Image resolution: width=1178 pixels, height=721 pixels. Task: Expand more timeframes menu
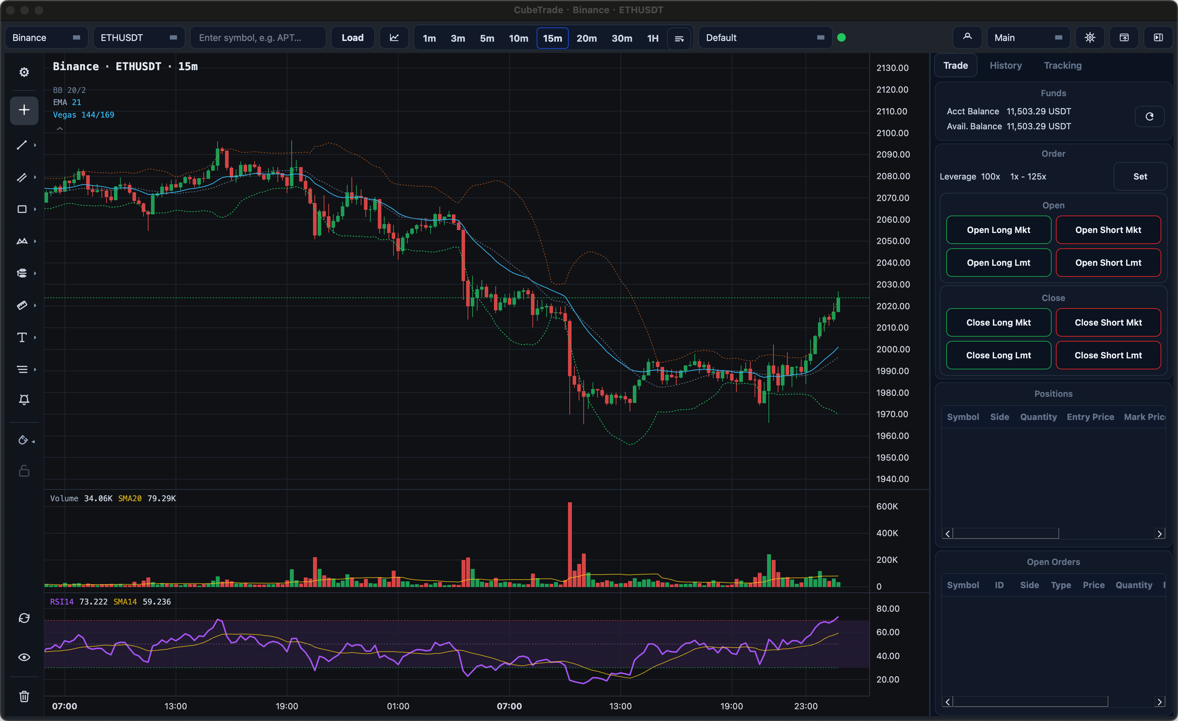679,38
